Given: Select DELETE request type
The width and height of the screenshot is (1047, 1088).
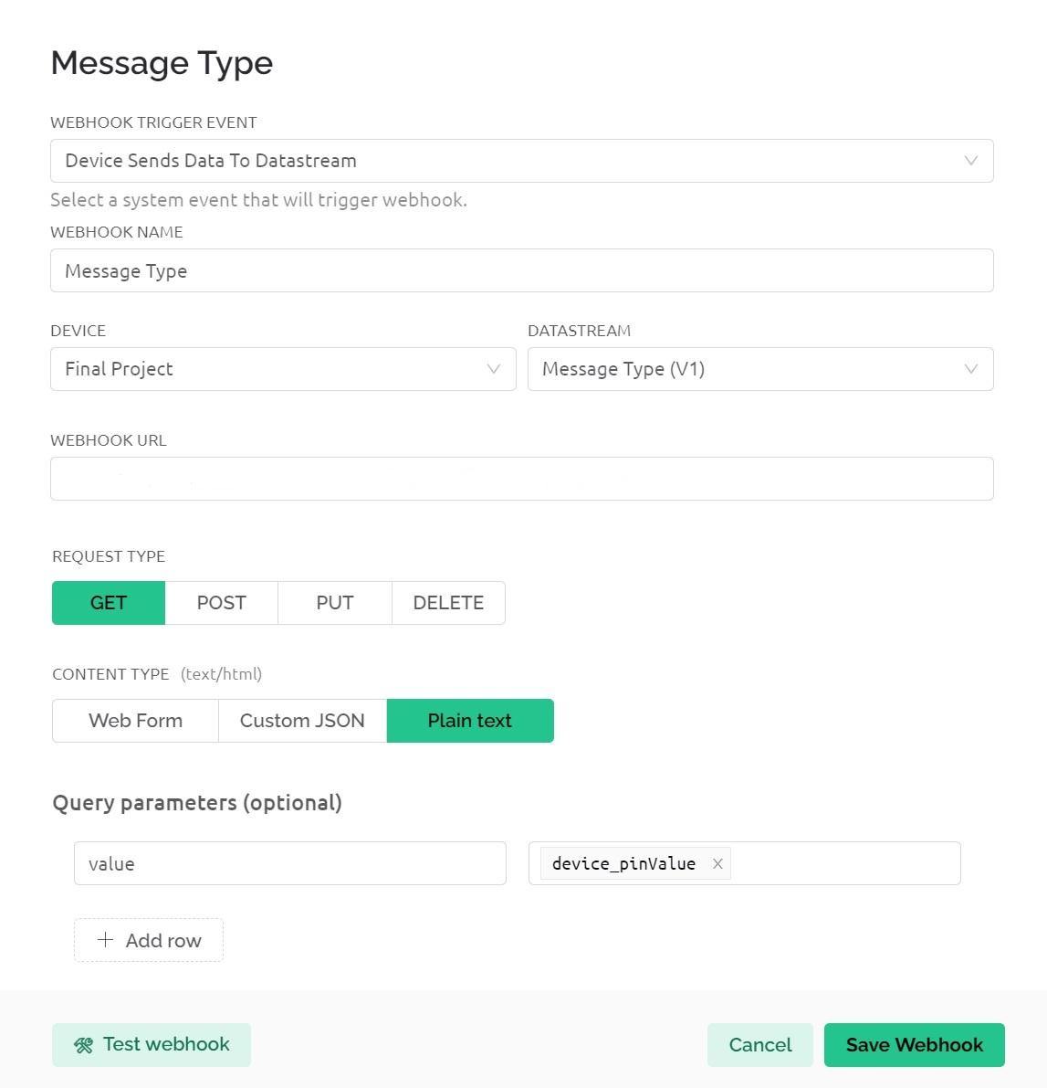Looking at the screenshot, I should [448, 603].
